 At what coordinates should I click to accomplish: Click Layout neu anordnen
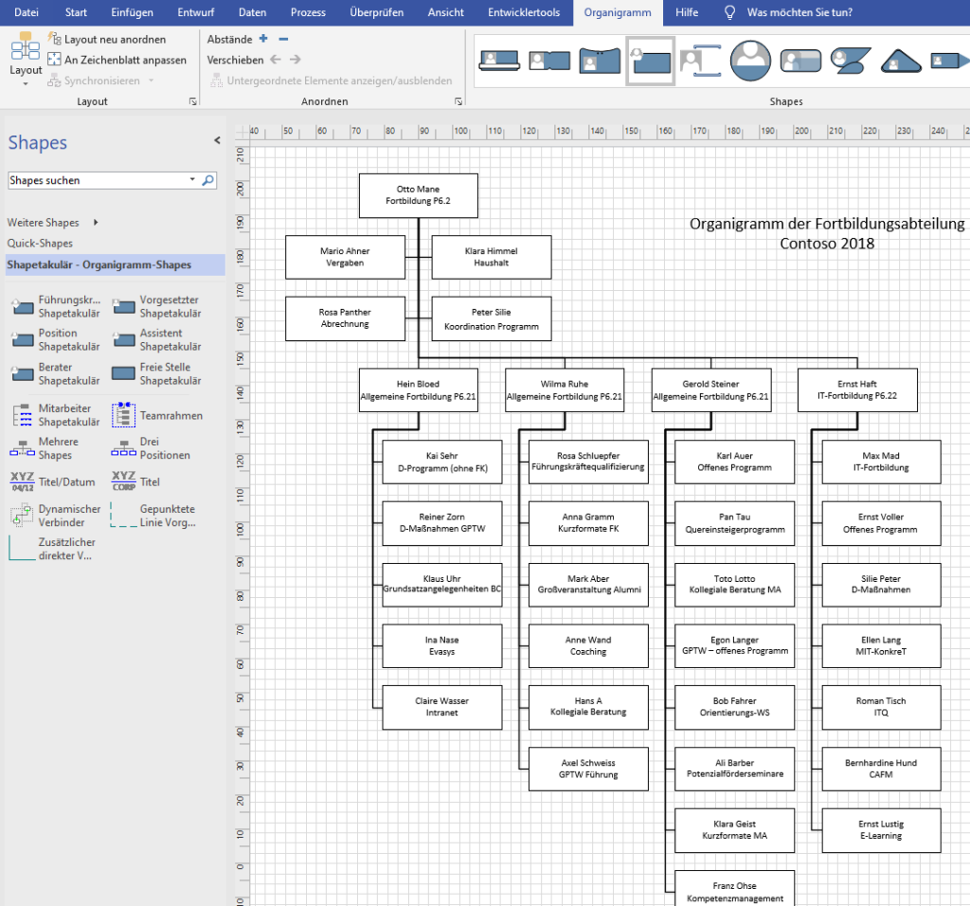pos(107,39)
